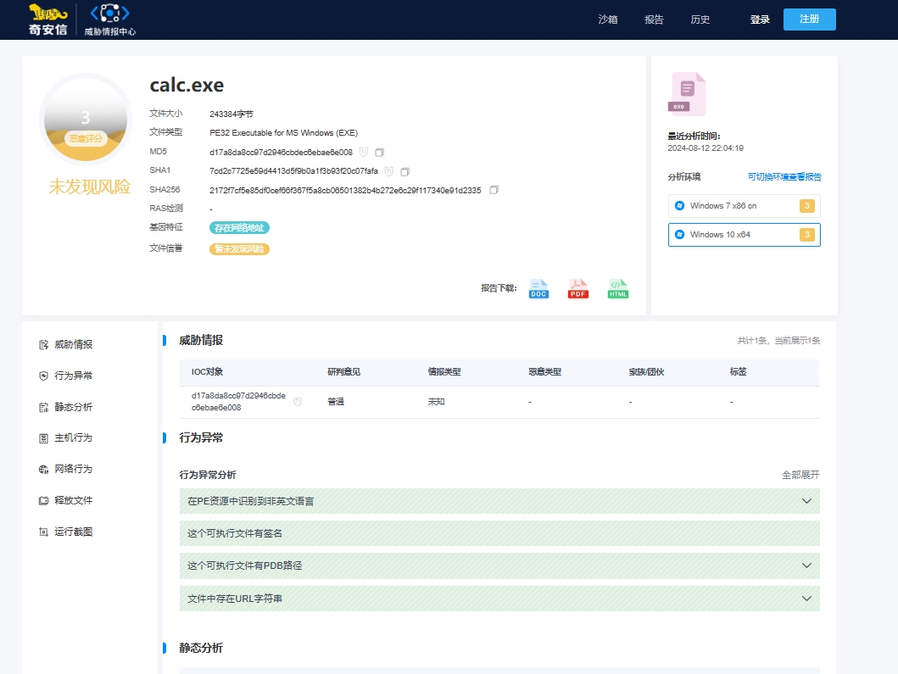Expand 这个可执行文件有PDB路径 row chevron
This screenshot has width=898, height=674.
tap(806, 565)
